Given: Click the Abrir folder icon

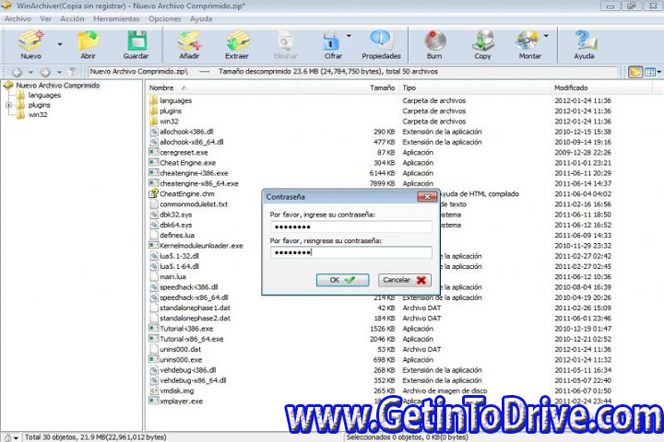Looking at the screenshot, I should tap(89, 41).
